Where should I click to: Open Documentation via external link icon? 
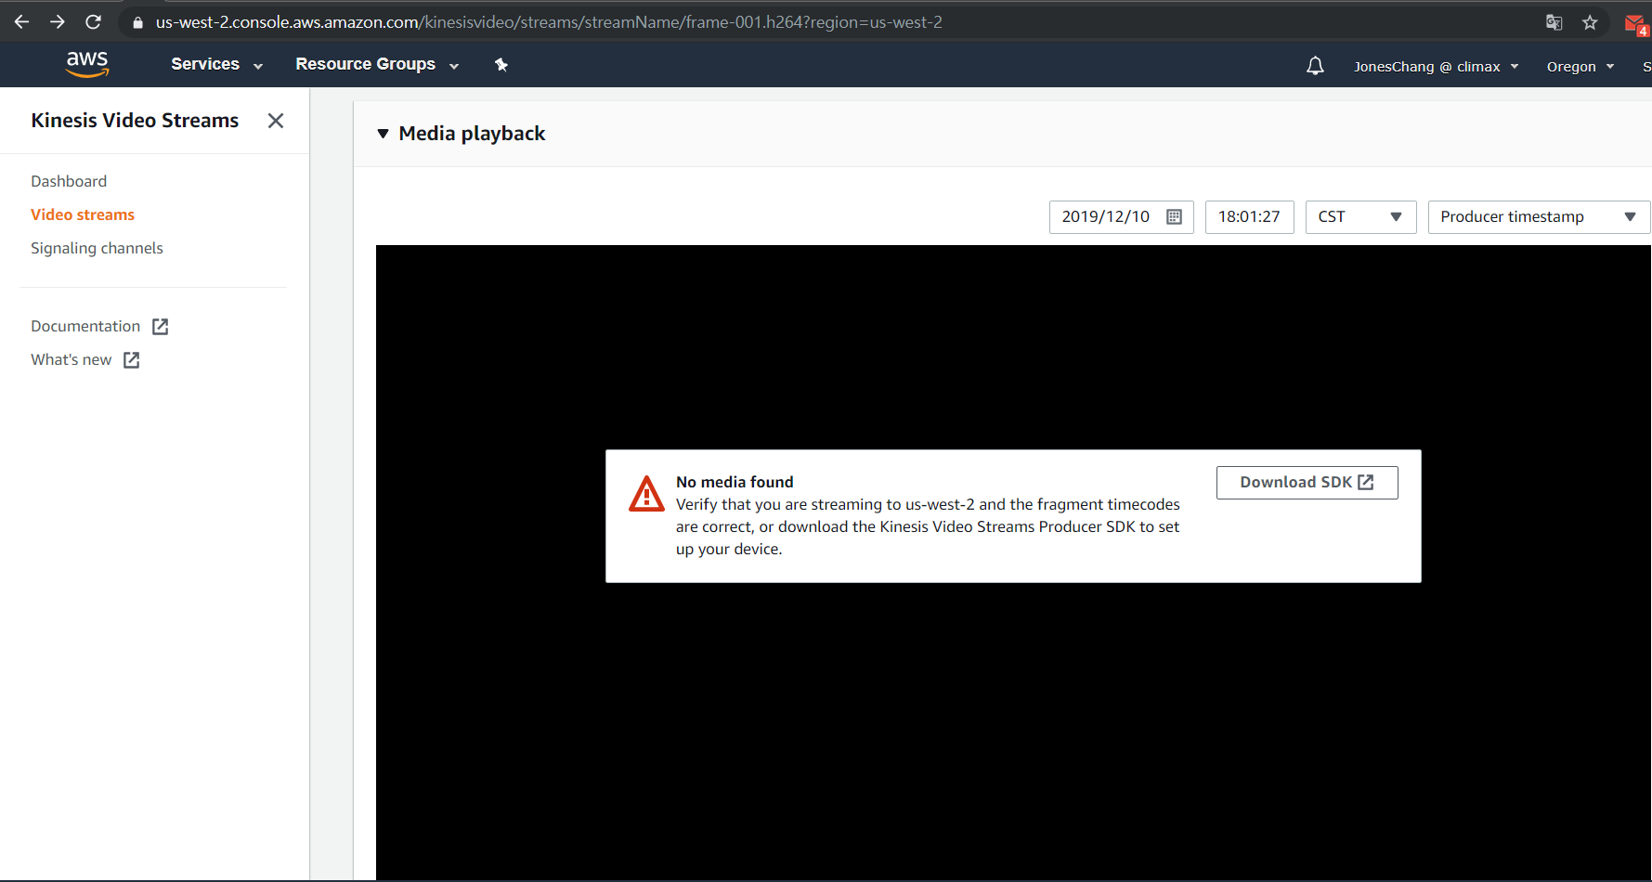[160, 326]
